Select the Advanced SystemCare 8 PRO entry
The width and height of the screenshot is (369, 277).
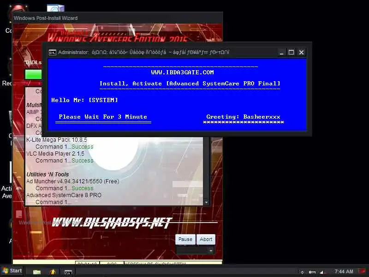(64, 195)
